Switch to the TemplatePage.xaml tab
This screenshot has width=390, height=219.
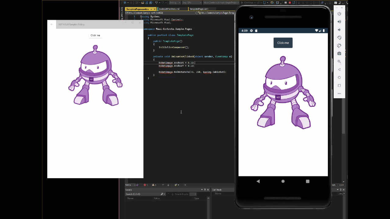(x=199, y=9)
